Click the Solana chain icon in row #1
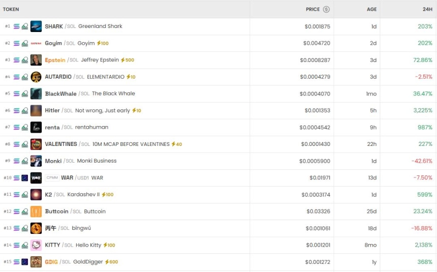 tap(16, 26)
